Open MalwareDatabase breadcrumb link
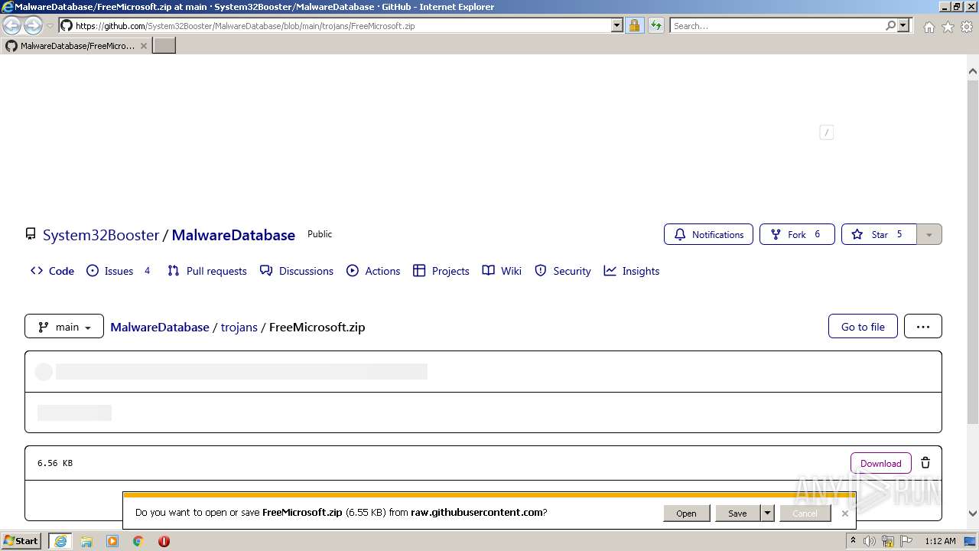This screenshot has height=551, width=979. [x=160, y=327]
